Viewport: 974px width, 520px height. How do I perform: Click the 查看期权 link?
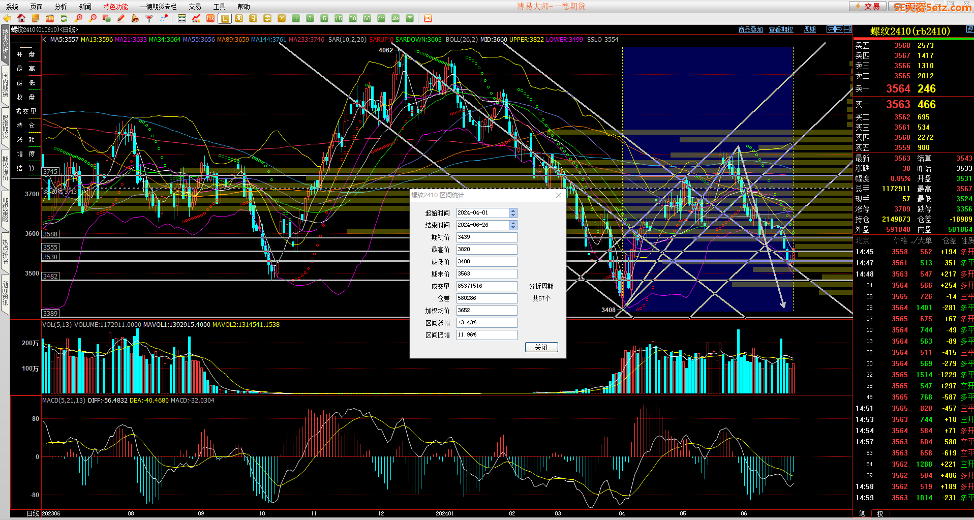coord(781,29)
